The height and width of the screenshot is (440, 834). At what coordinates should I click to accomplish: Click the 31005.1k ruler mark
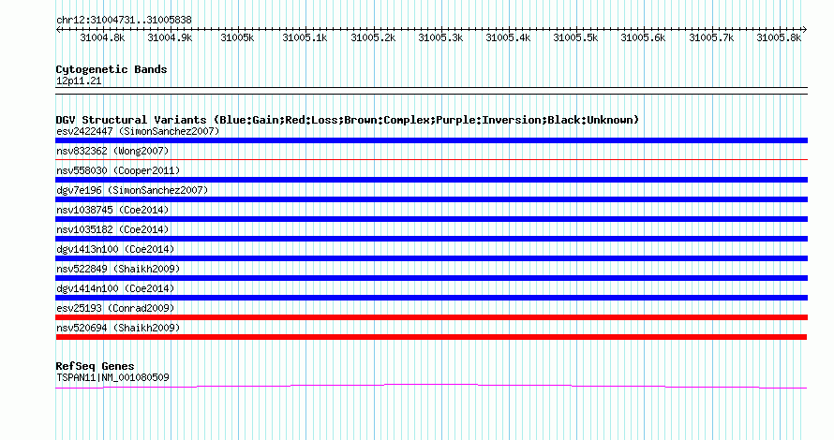click(305, 37)
